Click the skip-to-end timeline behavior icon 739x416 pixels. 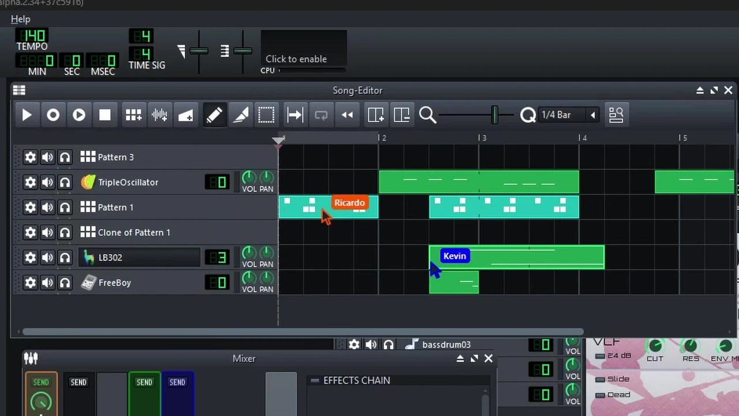pos(295,115)
